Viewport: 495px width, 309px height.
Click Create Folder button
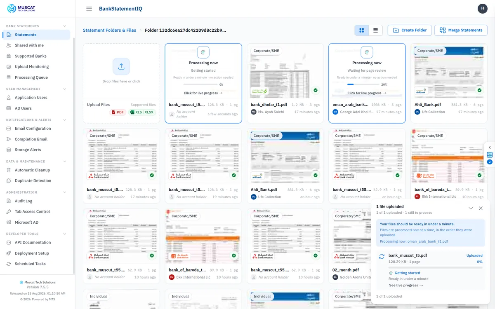point(410,30)
